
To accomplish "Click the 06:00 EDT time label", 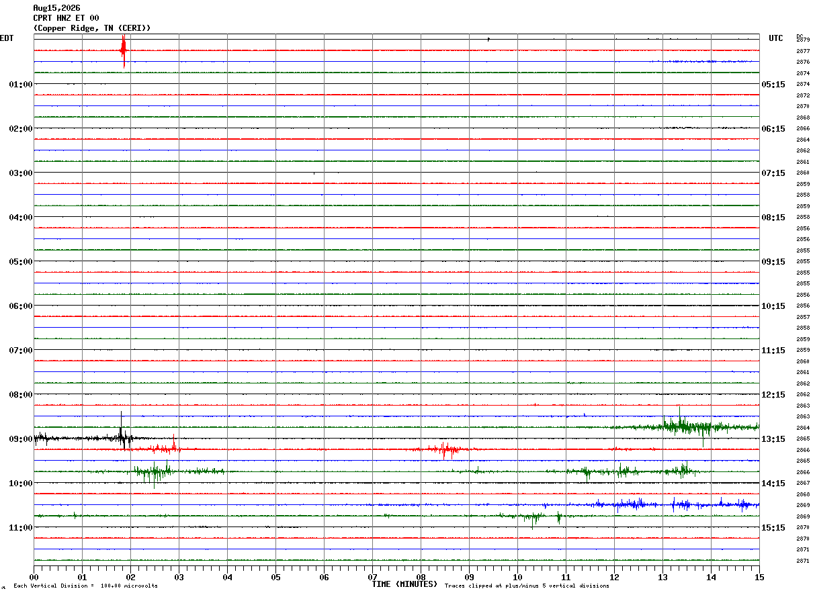I will pos(21,306).
